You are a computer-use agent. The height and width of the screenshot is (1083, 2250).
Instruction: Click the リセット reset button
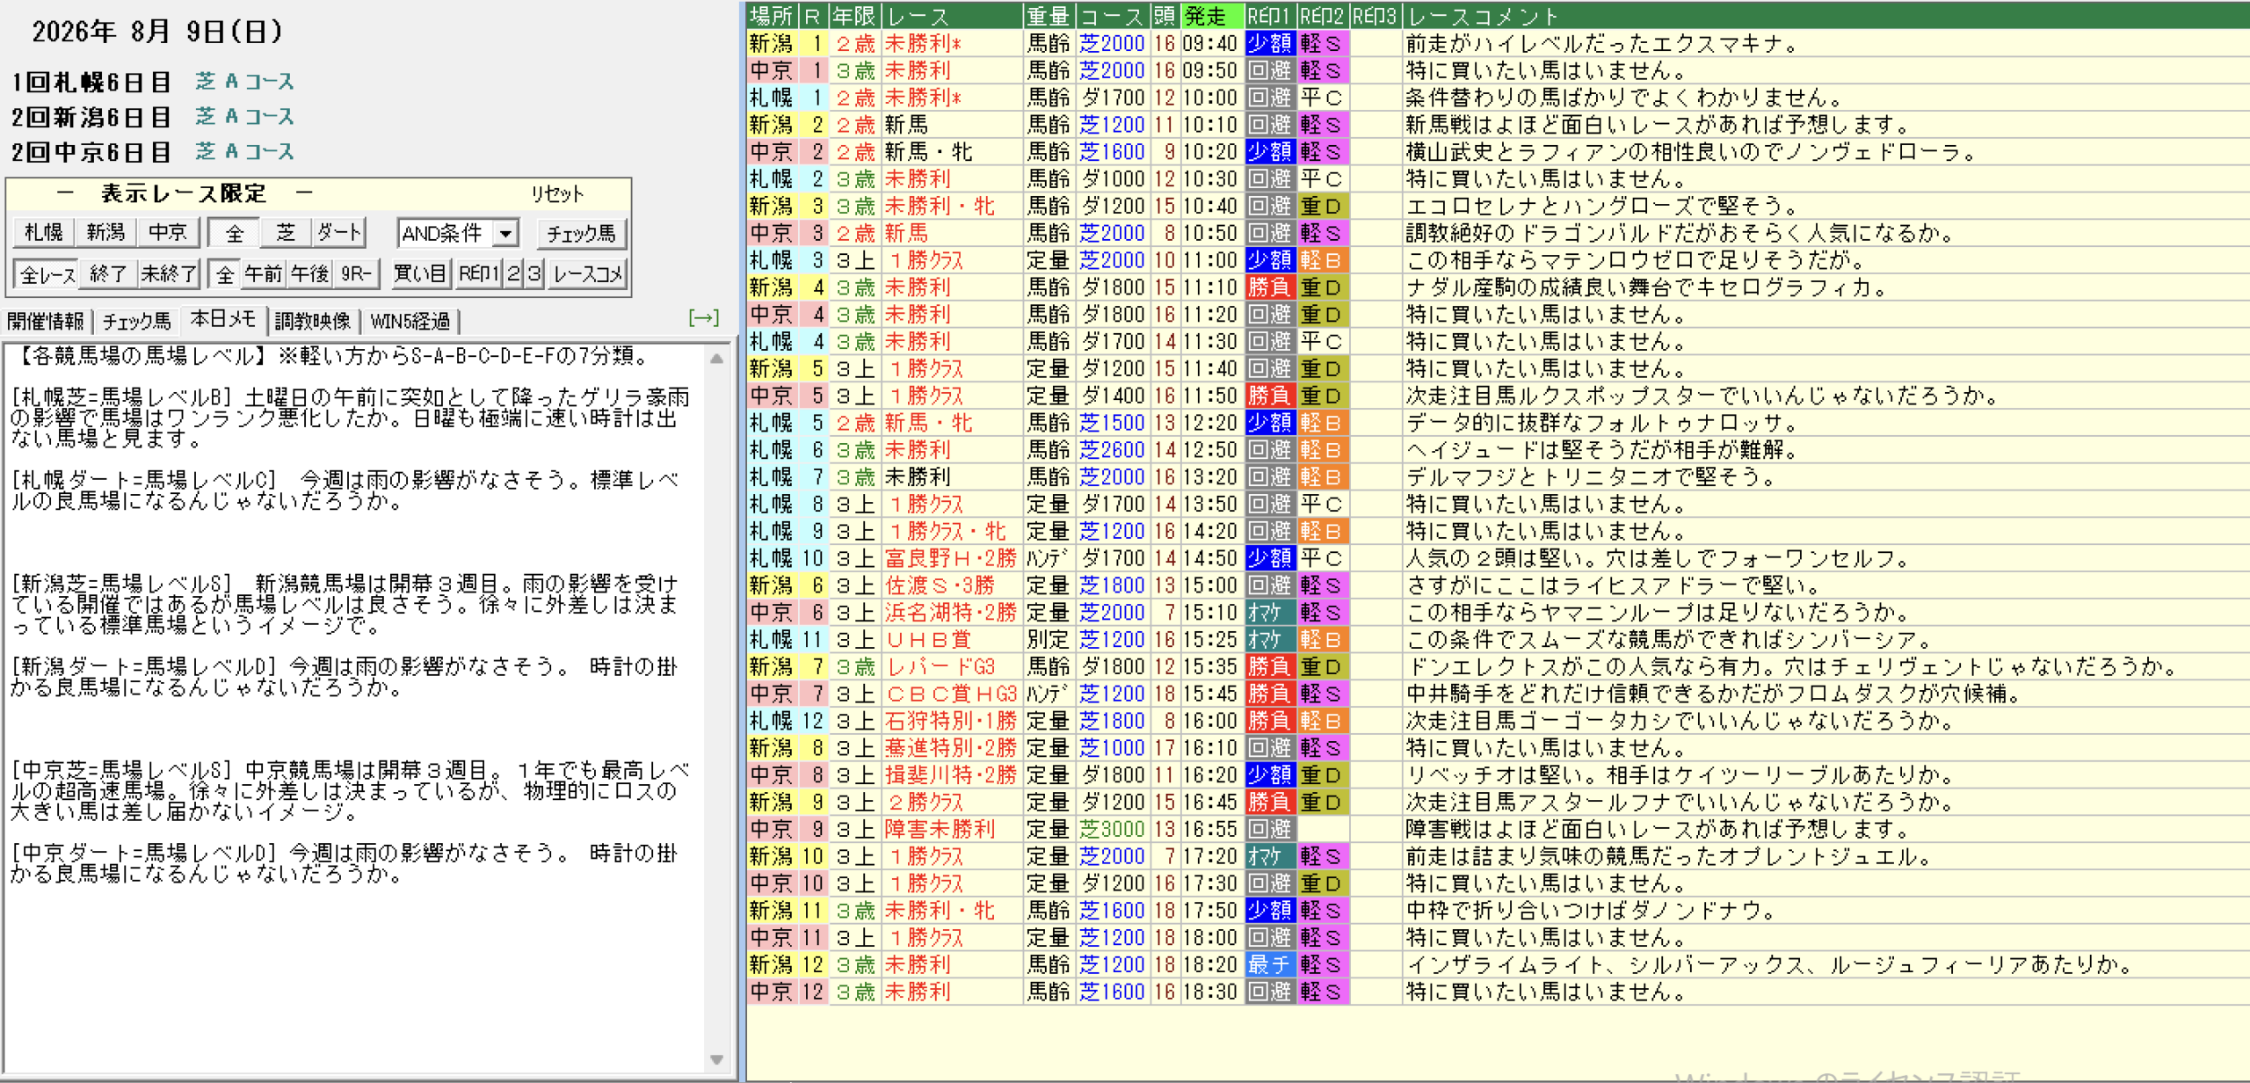556,194
